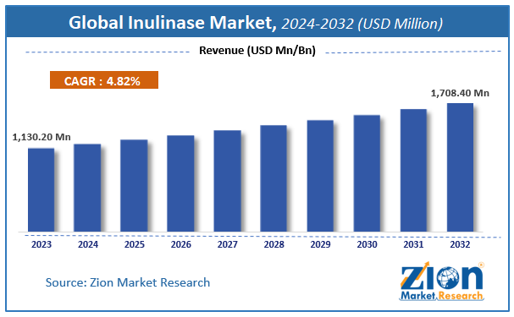Click the 2029 axis label
The image size is (514, 317).
(321, 244)
